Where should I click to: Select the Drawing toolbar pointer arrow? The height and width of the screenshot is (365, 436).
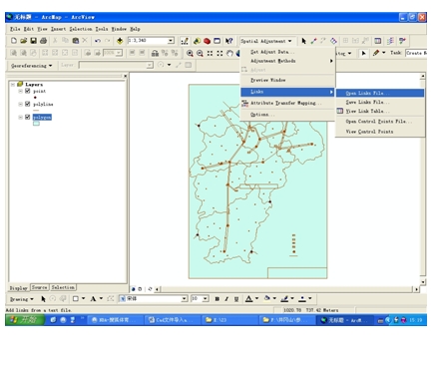(x=43, y=299)
